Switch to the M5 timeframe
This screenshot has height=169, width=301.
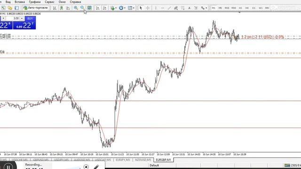(x=220, y=8)
